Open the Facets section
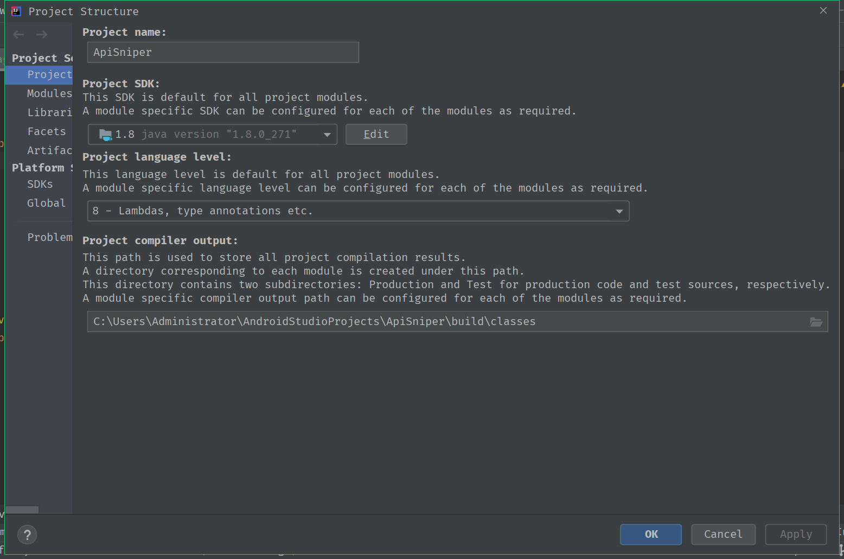The height and width of the screenshot is (559, 844). pyautogui.click(x=47, y=131)
